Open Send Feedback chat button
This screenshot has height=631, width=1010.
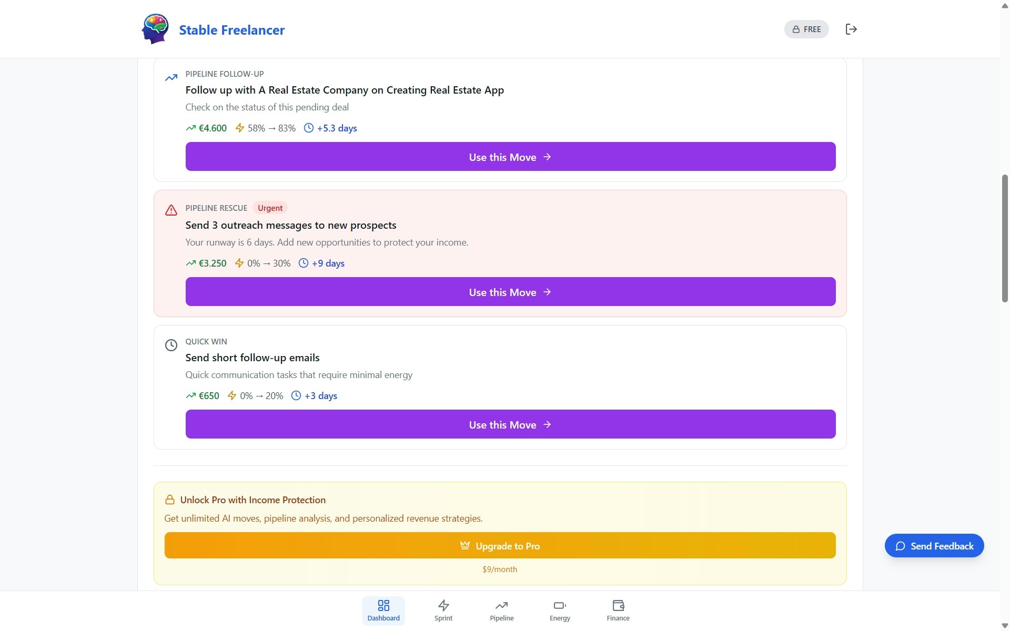pyautogui.click(x=934, y=546)
